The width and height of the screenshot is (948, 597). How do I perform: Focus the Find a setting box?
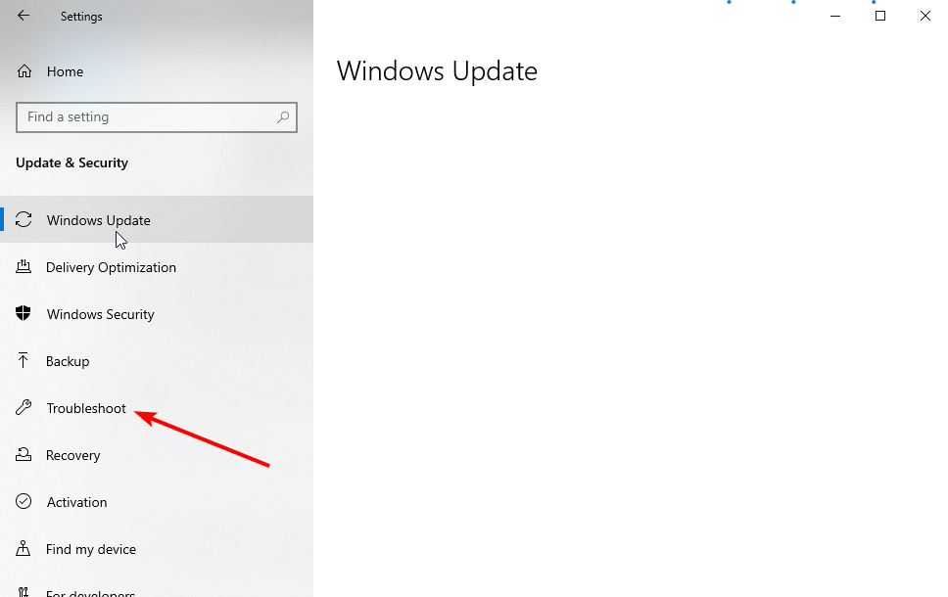click(157, 117)
